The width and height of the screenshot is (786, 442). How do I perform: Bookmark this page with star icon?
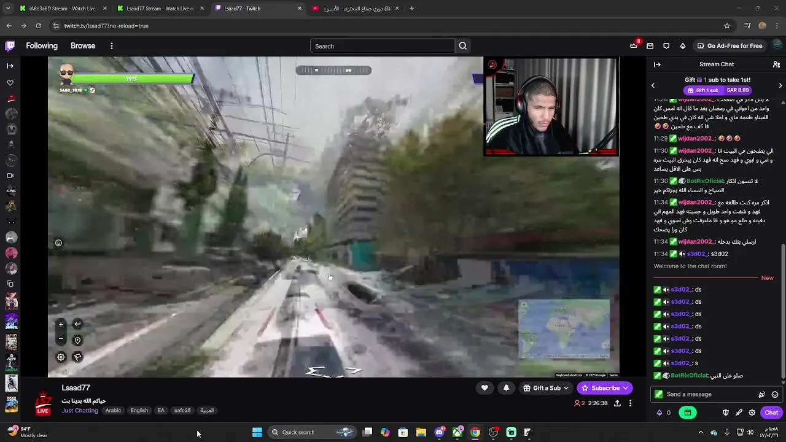pyautogui.click(x=727, y=26)
